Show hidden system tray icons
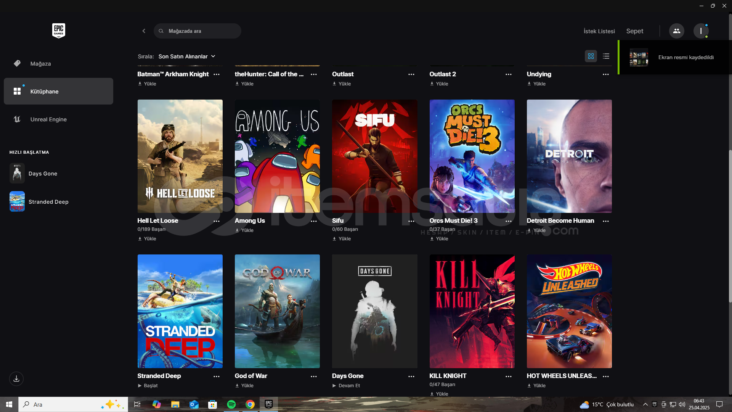 (x=645, y=404)
